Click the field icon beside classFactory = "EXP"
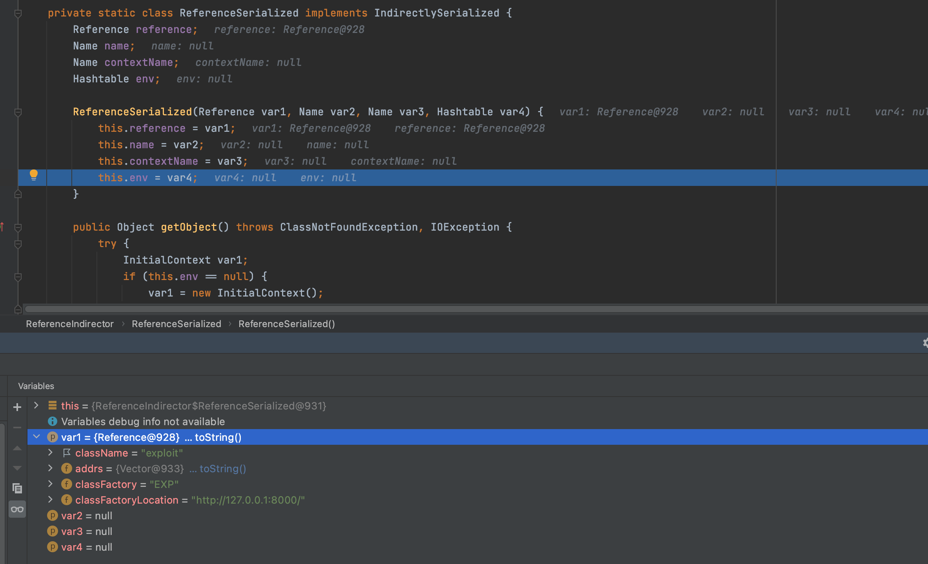 click(x=67, y=484)
